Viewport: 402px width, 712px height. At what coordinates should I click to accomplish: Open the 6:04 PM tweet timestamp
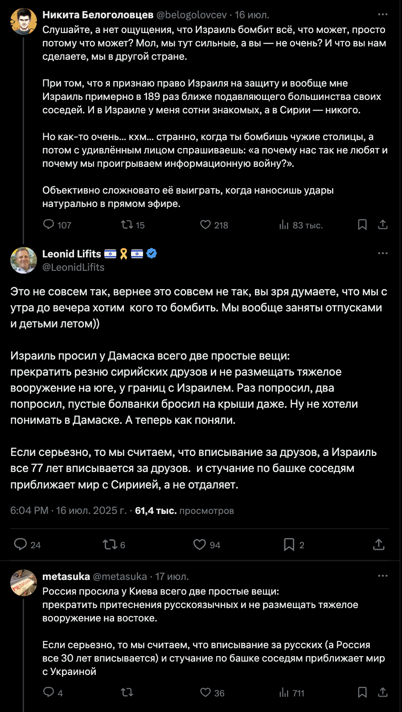tap(29, 510)
